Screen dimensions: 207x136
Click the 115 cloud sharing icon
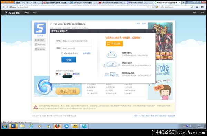pyautogui.click(x=111, y=64)
